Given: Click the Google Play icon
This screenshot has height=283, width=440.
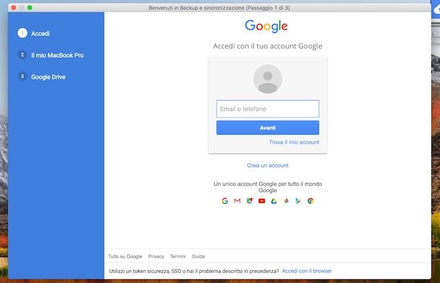Looking at the screenshot, I should pyautogui.click(x=298, y=201).
